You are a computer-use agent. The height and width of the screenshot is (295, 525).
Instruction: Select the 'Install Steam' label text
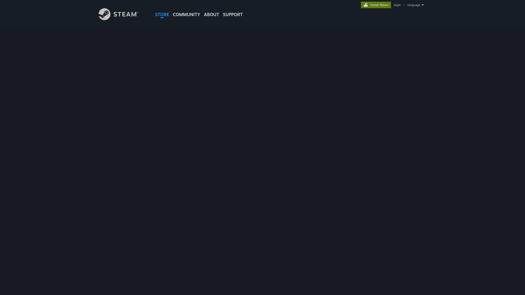(x=379, y=5)
